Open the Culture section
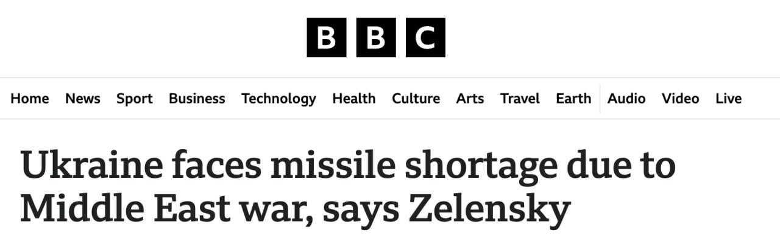 click(x=416, y=99)
